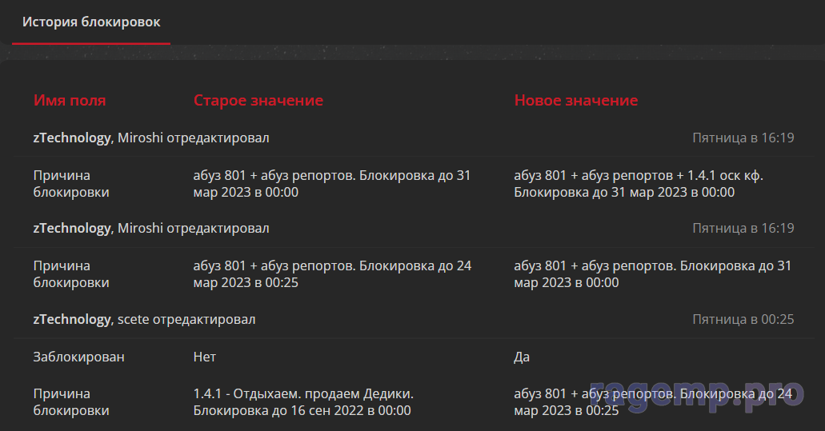Open Miroshi link in second edit entry
The height and width of the screenshot is (431, 825).
click(x=140, y=229)
